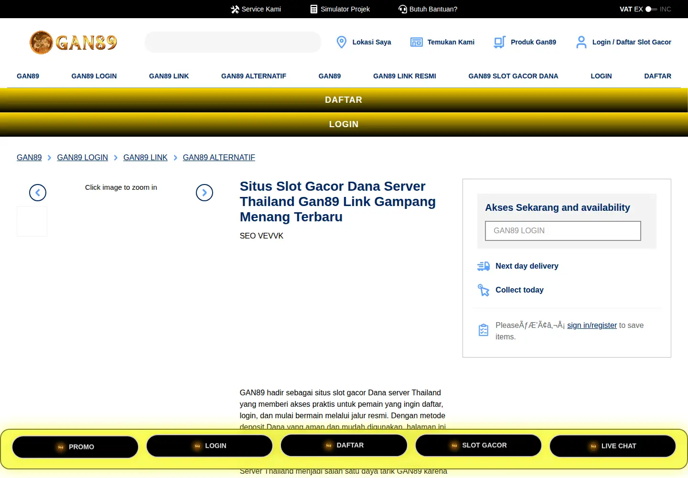Image resolution: width=688 pixels, height=478 pixels.
Task: Follow the sign in/register link
Action: pyautogui.click(x=592, y=325)
